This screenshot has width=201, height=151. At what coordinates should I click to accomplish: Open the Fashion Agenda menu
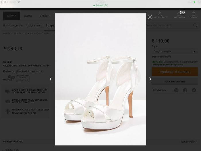click(13, 25)
